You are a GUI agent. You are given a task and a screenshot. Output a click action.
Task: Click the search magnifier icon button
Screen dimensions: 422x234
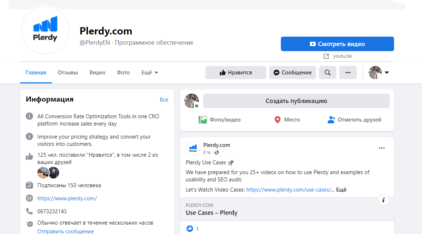[x=327, y=73]
